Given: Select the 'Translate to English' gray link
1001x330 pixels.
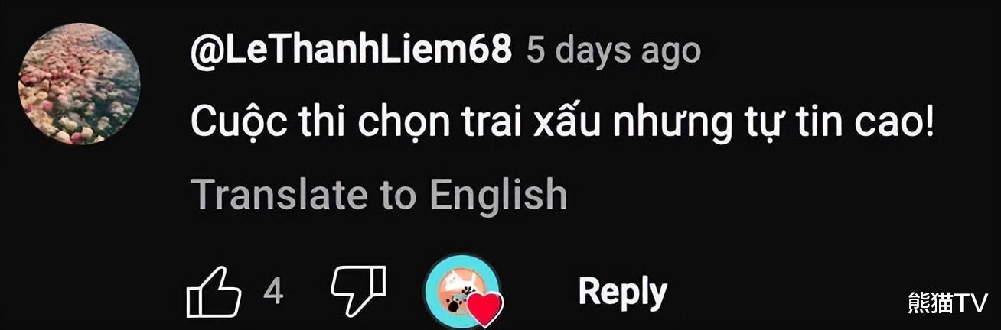Looking at the screenshot, I should 379,194.
